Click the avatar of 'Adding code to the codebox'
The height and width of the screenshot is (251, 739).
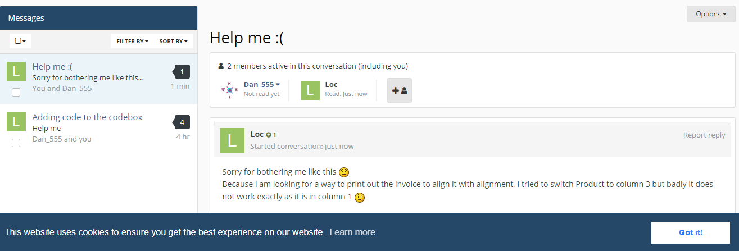click(x=16, y=122)
